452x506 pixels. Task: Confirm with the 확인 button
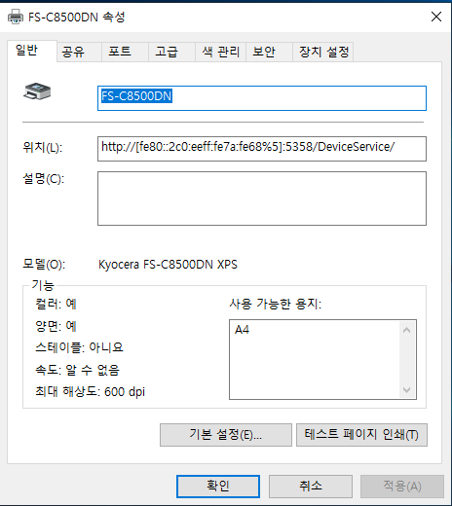[218, 487]
